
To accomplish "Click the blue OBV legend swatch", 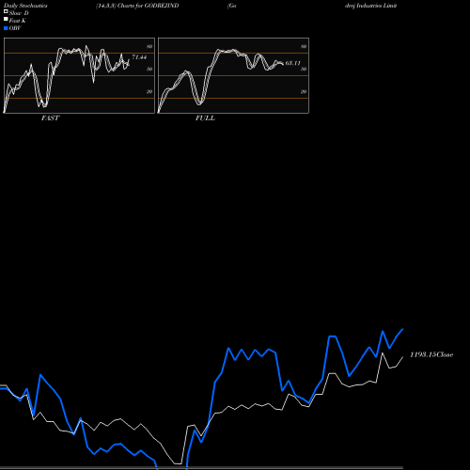I will click(x=6, y=28).
